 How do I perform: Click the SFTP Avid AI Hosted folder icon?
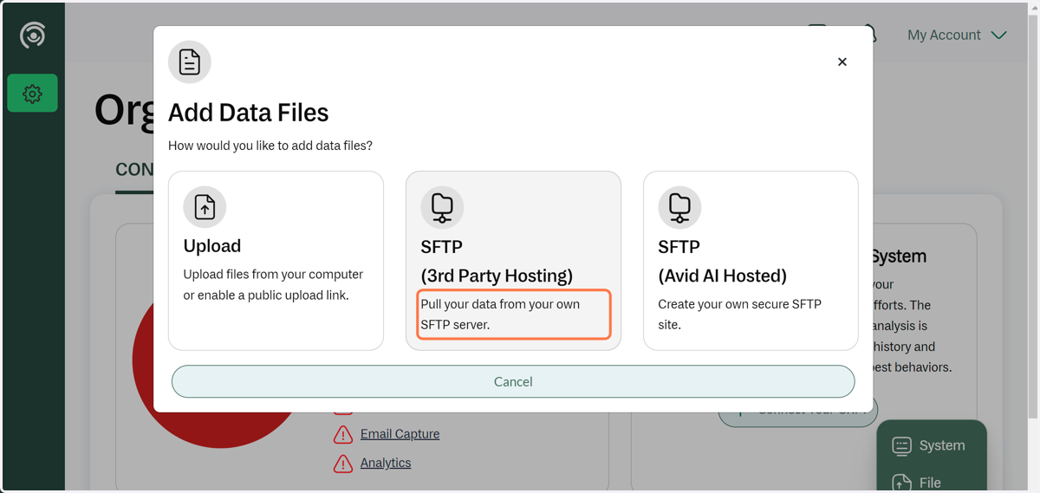point(679,208)
